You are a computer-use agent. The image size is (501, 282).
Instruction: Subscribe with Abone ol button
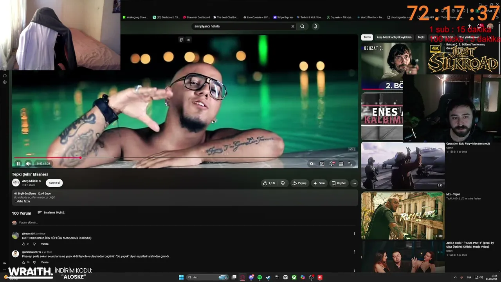click(54, 183)
